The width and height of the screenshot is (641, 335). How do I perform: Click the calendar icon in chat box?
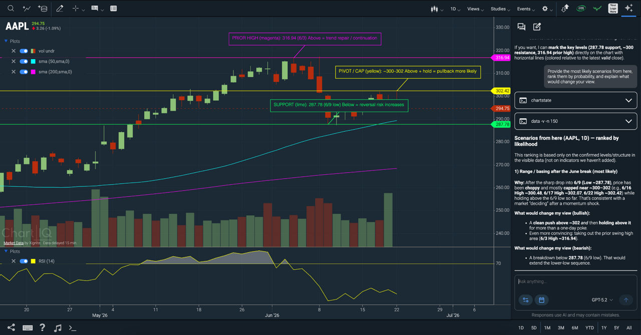pos(541,300)
